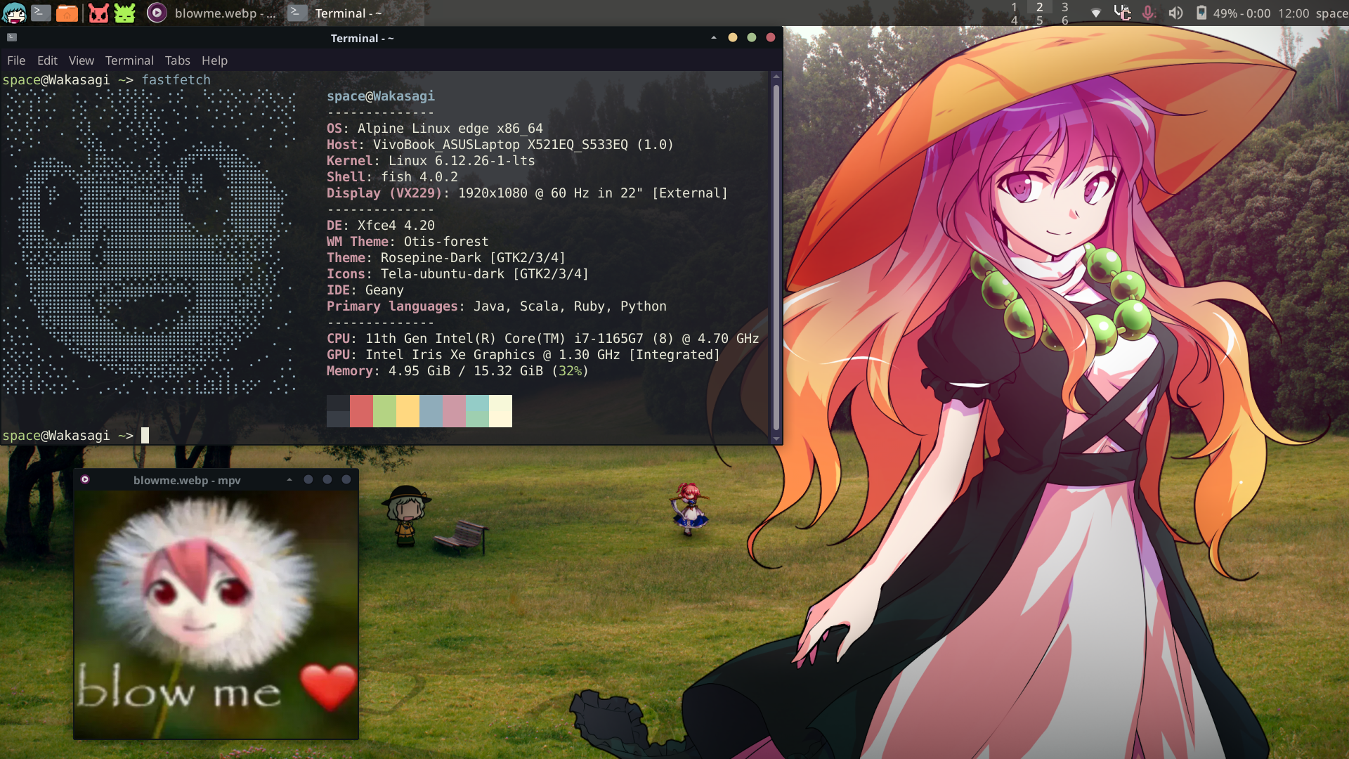Toggle the speaker volume tray icon
The image size is (1349, 759).
pyautogui.click(x=1175, y=13)
